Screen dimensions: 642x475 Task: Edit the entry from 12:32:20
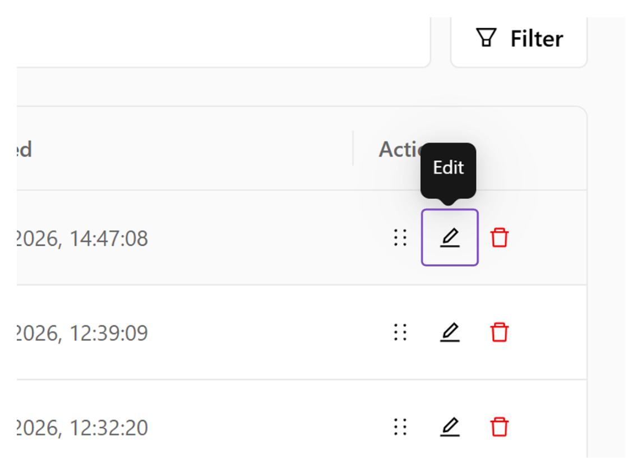coord(450,427)
